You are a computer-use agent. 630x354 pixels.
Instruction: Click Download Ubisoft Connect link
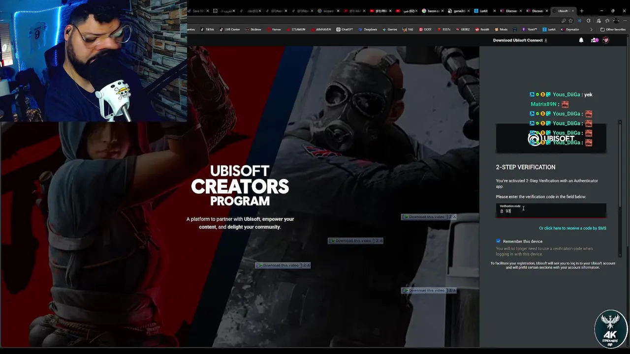pos(520,40)
